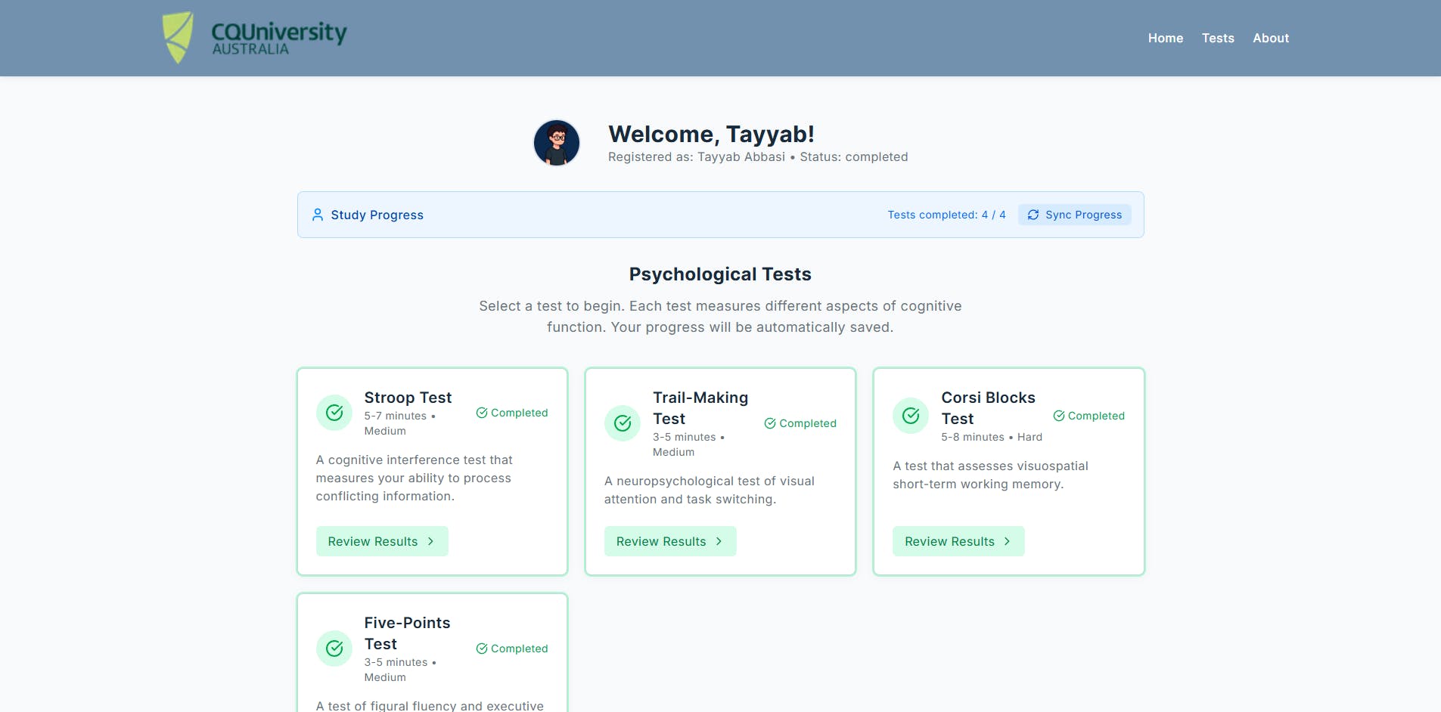The image size is (1441, 712).
Task: Click the Corsi Blocks Test title
Action: tap(988, 408)
